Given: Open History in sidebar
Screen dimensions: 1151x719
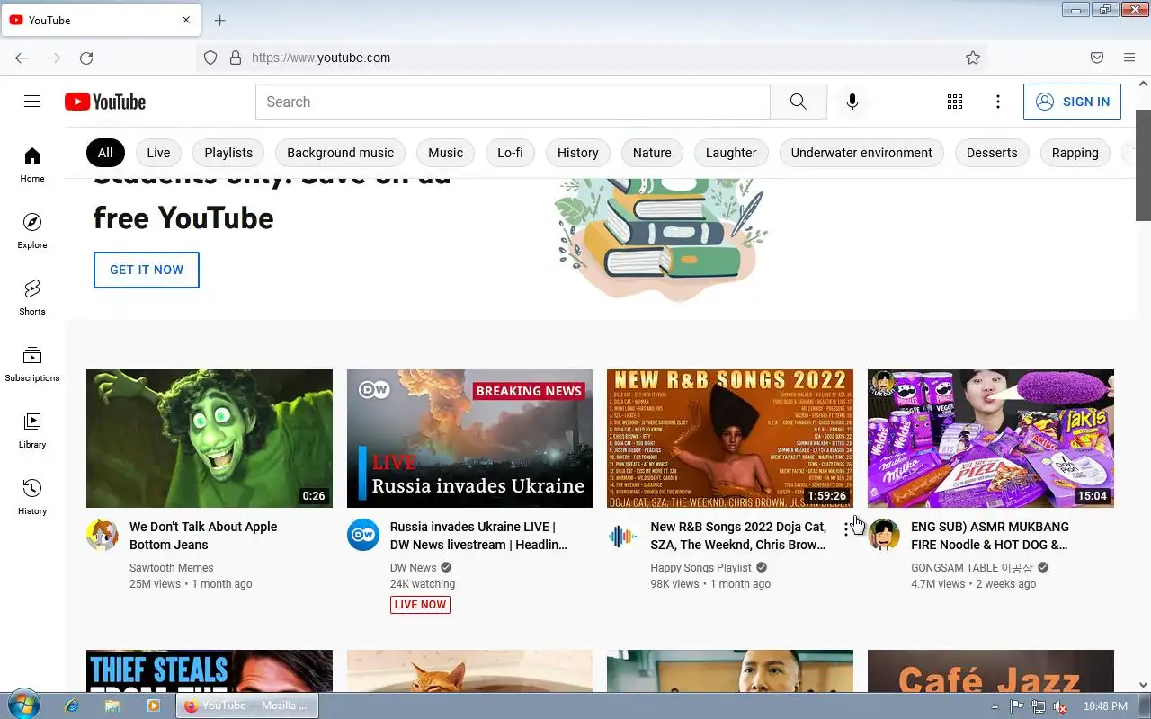Looking at the screenshot, I should (32, 497).
